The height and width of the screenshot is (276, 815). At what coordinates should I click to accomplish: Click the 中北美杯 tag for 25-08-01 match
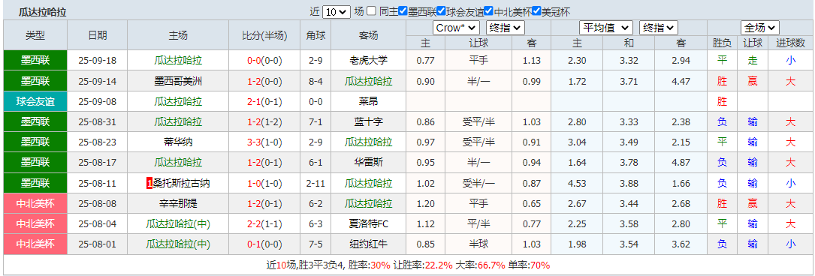35,244
